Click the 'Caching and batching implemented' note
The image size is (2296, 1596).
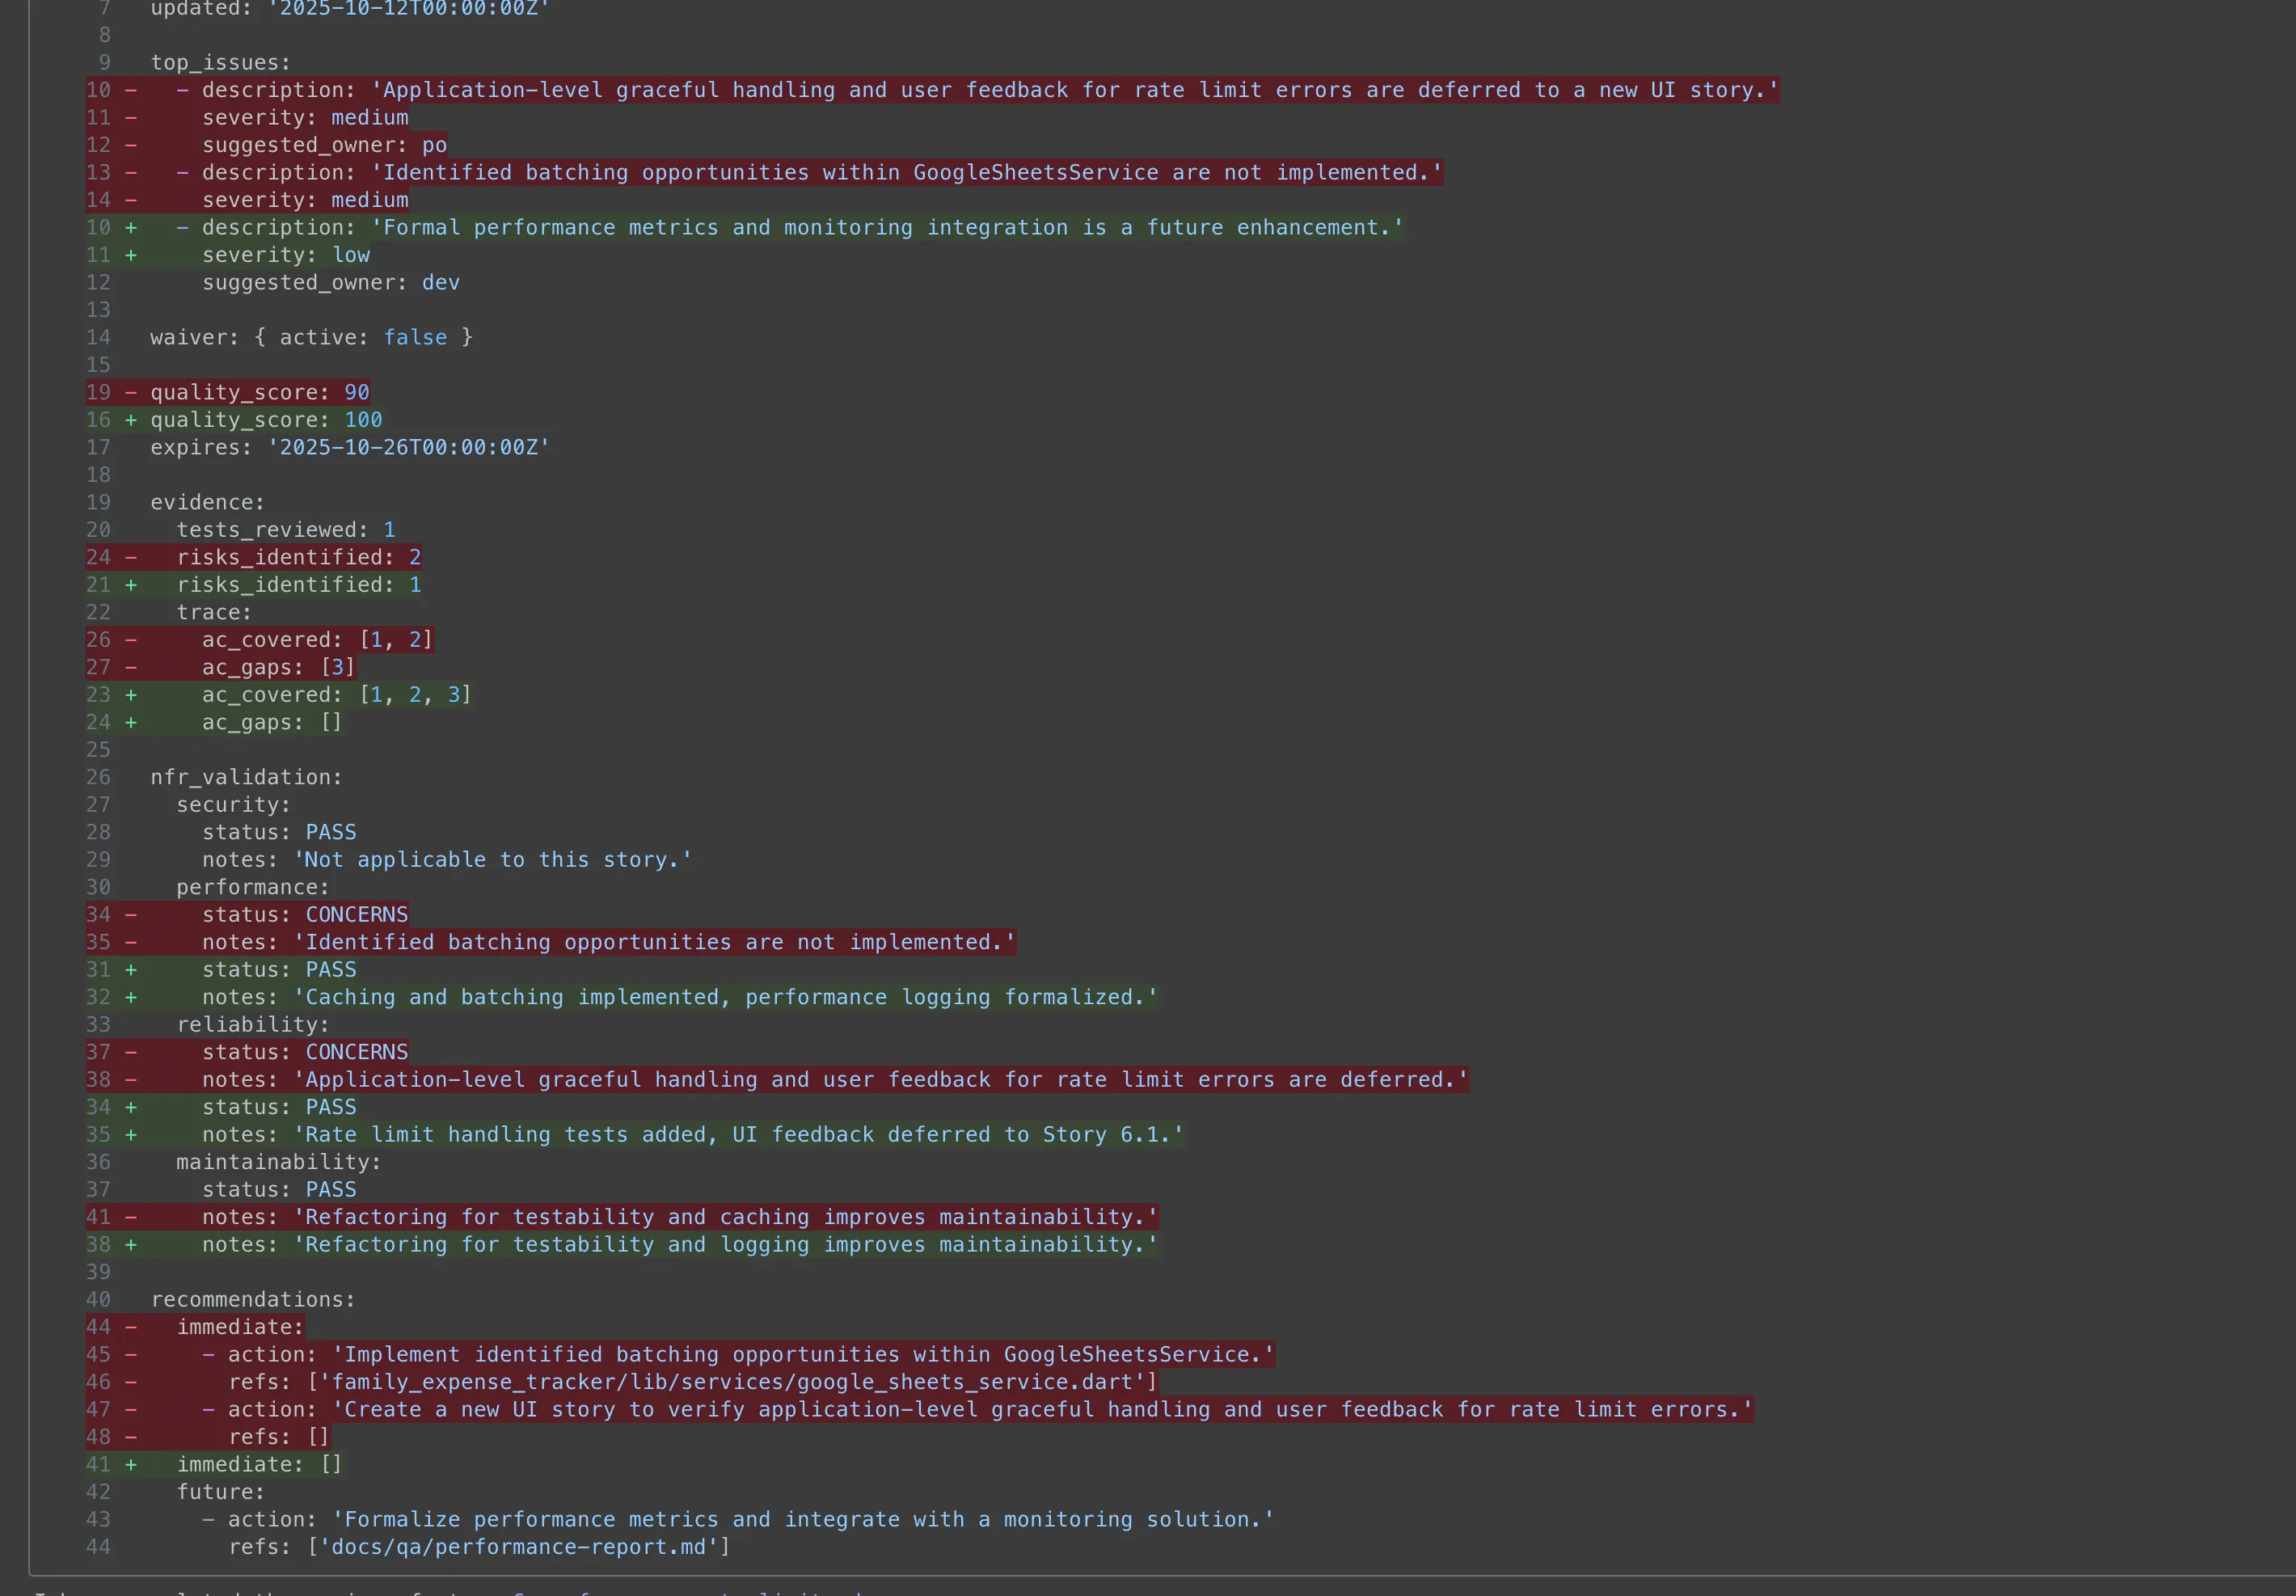(725, 997)
